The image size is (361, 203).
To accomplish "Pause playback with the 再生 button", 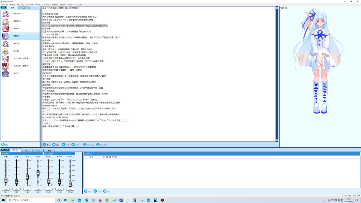I will 44,144.
